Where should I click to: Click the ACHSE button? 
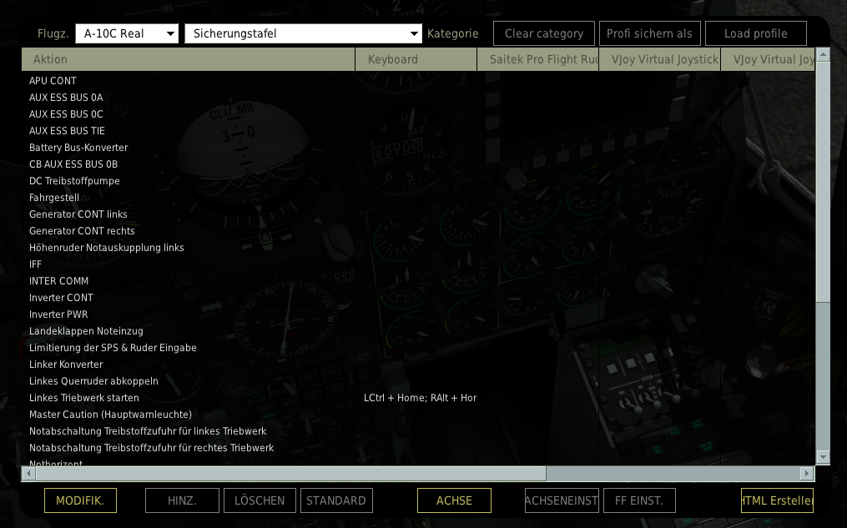(x=454, y=500)
